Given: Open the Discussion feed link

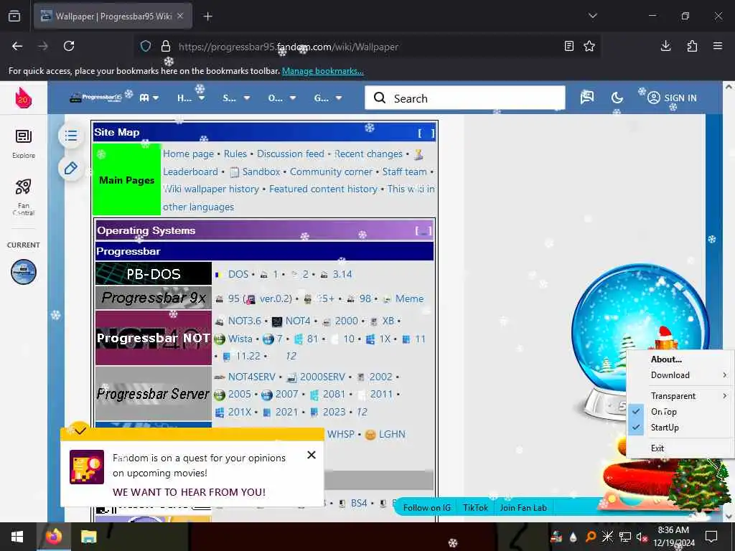Looking at the screenshot, I should click(290, 154).
